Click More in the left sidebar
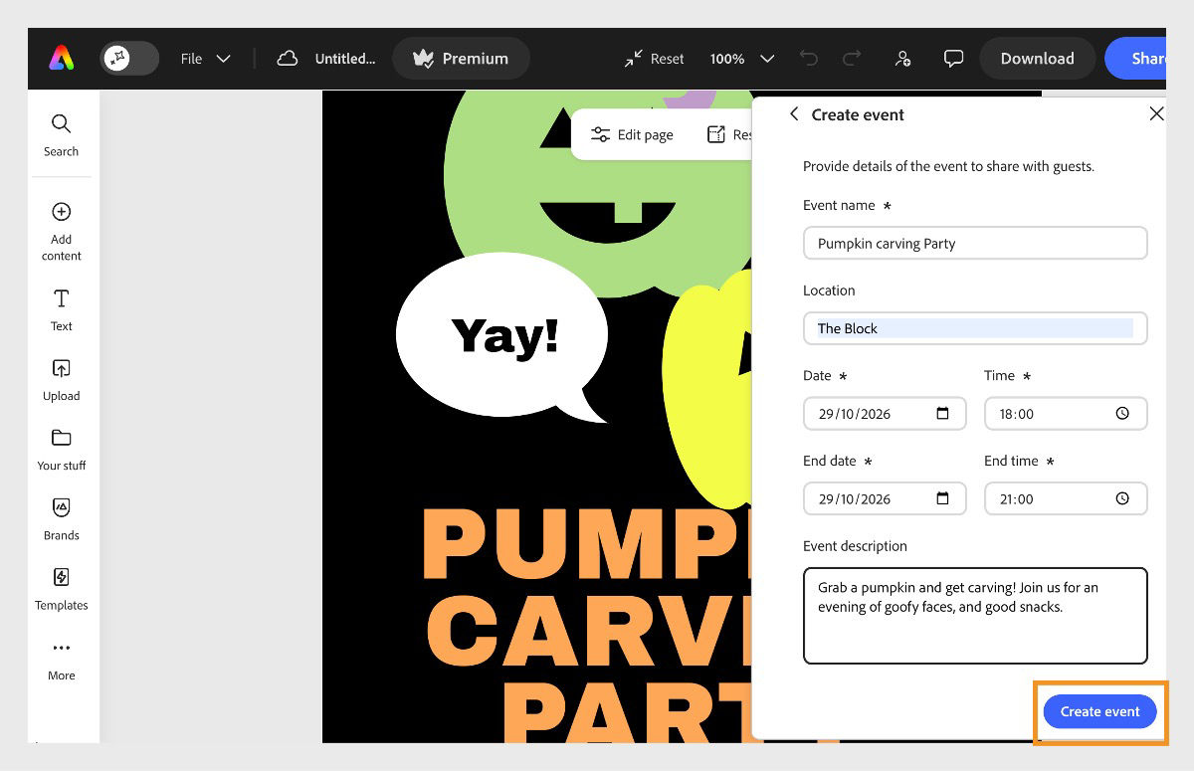Screen dimensions: 1194x771 click(61, 660)
